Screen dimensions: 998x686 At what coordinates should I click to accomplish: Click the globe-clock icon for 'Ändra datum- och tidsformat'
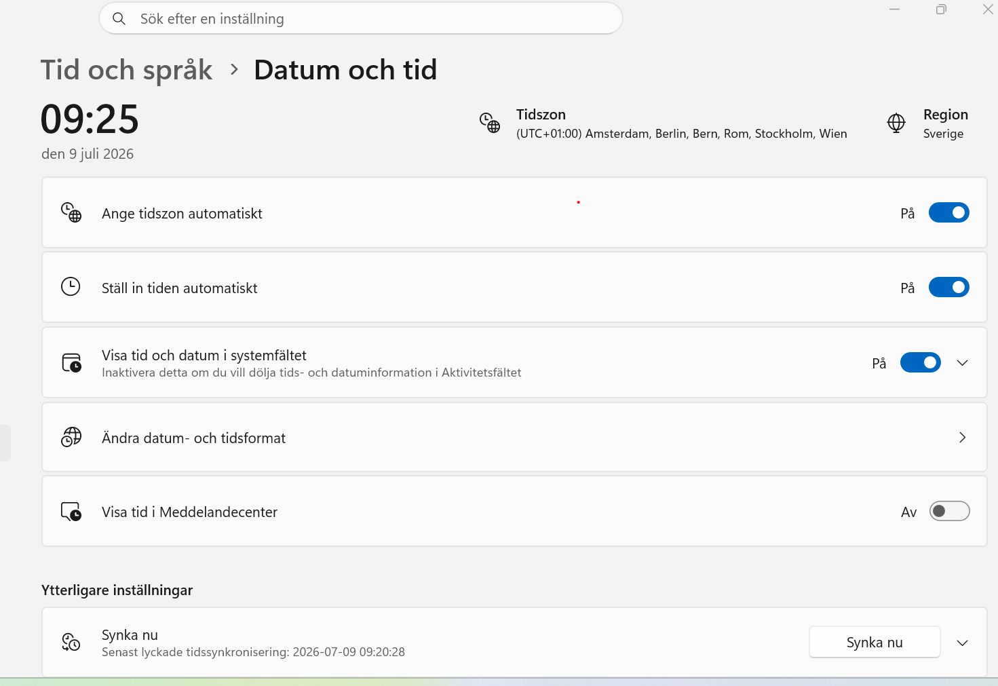click(x=71, y=437)
